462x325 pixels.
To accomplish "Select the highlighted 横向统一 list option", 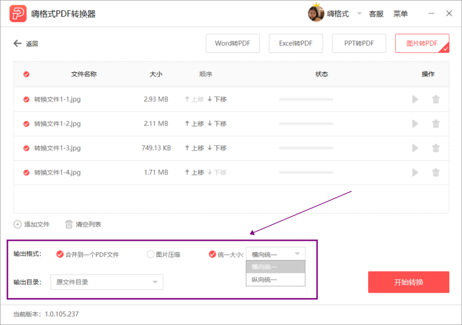I will point(276,267).
